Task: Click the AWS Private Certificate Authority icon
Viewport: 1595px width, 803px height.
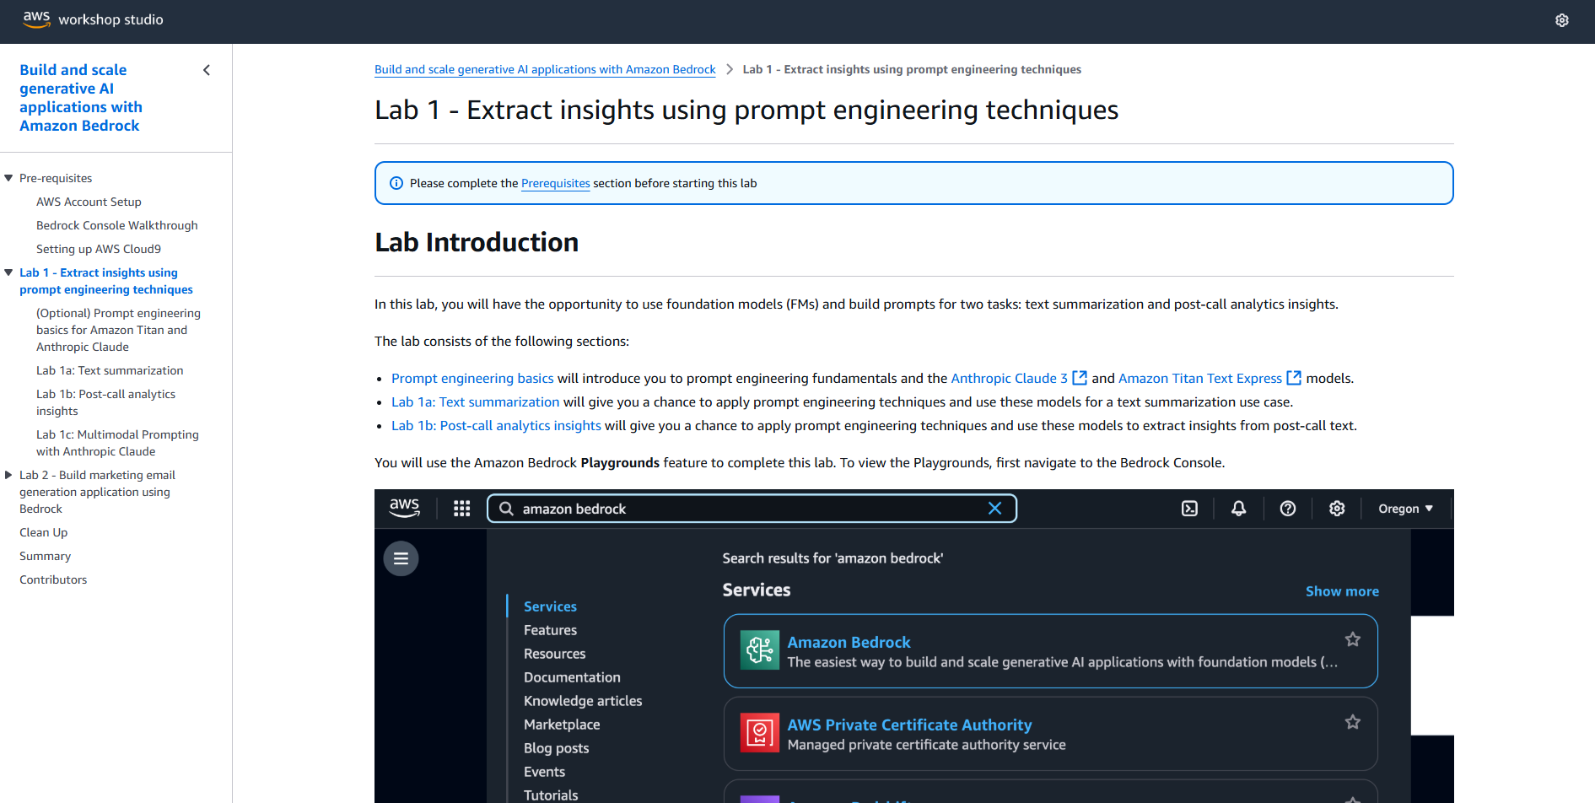Action: coord(759,733)
